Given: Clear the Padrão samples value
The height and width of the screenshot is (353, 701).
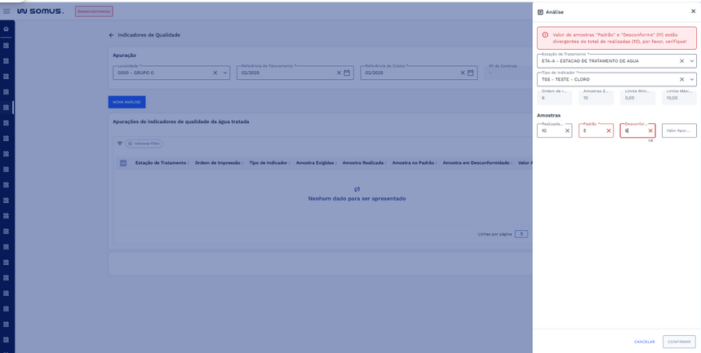Looking at the screenshot, I should [x=608, y=130].
